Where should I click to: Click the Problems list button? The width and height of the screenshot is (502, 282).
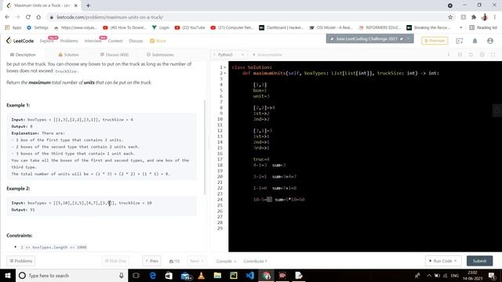tap(21, 261)
